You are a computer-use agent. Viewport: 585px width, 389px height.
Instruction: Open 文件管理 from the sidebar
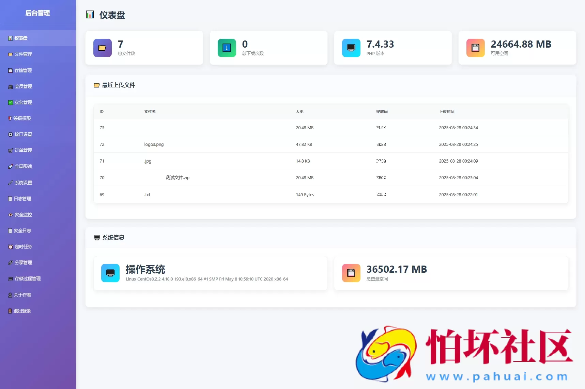point(23,54)
